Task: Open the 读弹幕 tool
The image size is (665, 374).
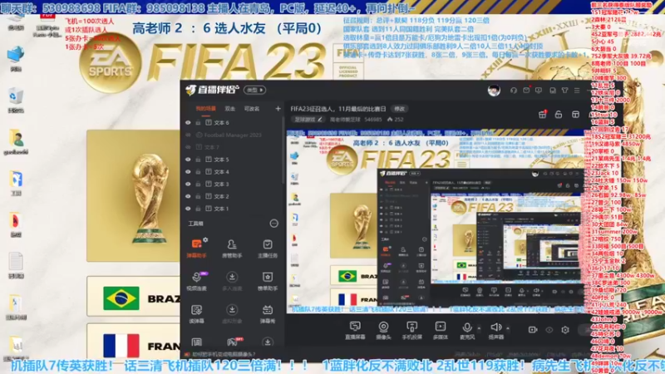Action: [196, 314]
